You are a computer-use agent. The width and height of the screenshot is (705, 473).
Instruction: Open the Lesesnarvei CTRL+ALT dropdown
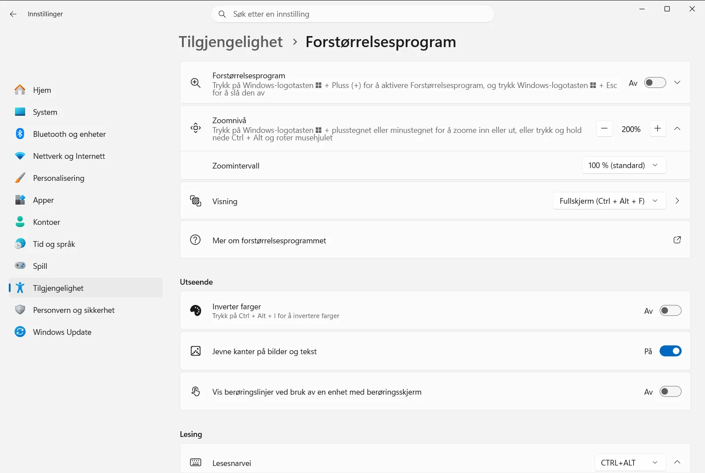click(630, 462)
